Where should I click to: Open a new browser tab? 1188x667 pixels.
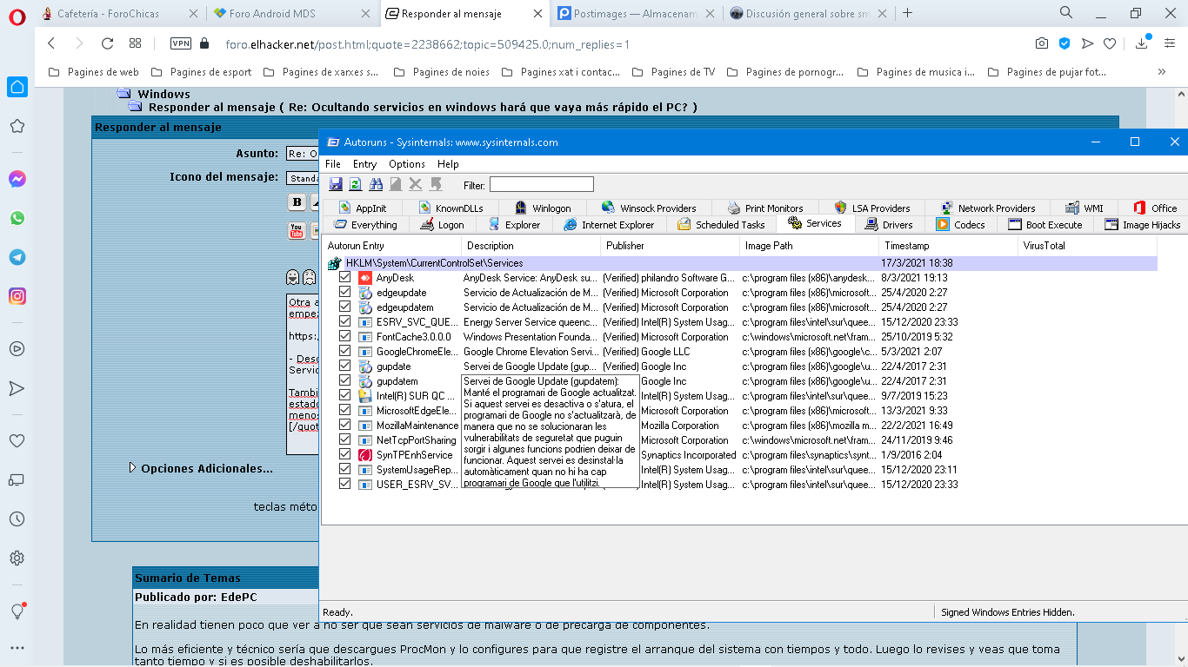tap(908, 13)
